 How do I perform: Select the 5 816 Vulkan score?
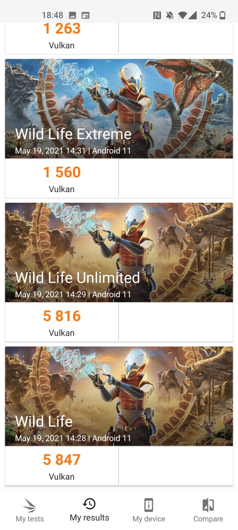coord(62,322)
